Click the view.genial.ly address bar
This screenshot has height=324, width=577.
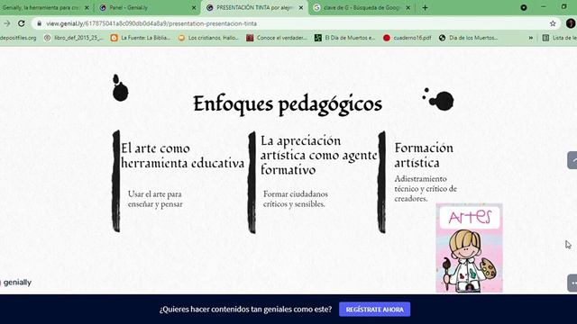pos(295,23)
